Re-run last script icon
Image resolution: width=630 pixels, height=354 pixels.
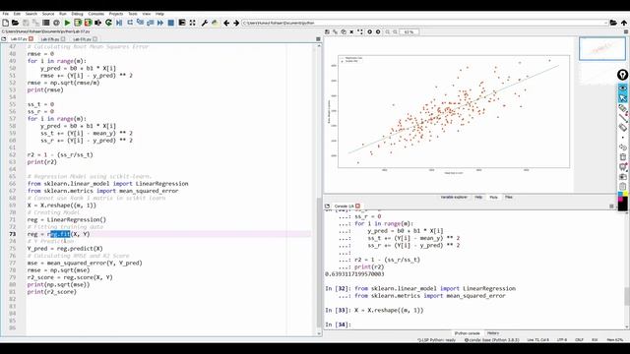[x=108, y=23]
